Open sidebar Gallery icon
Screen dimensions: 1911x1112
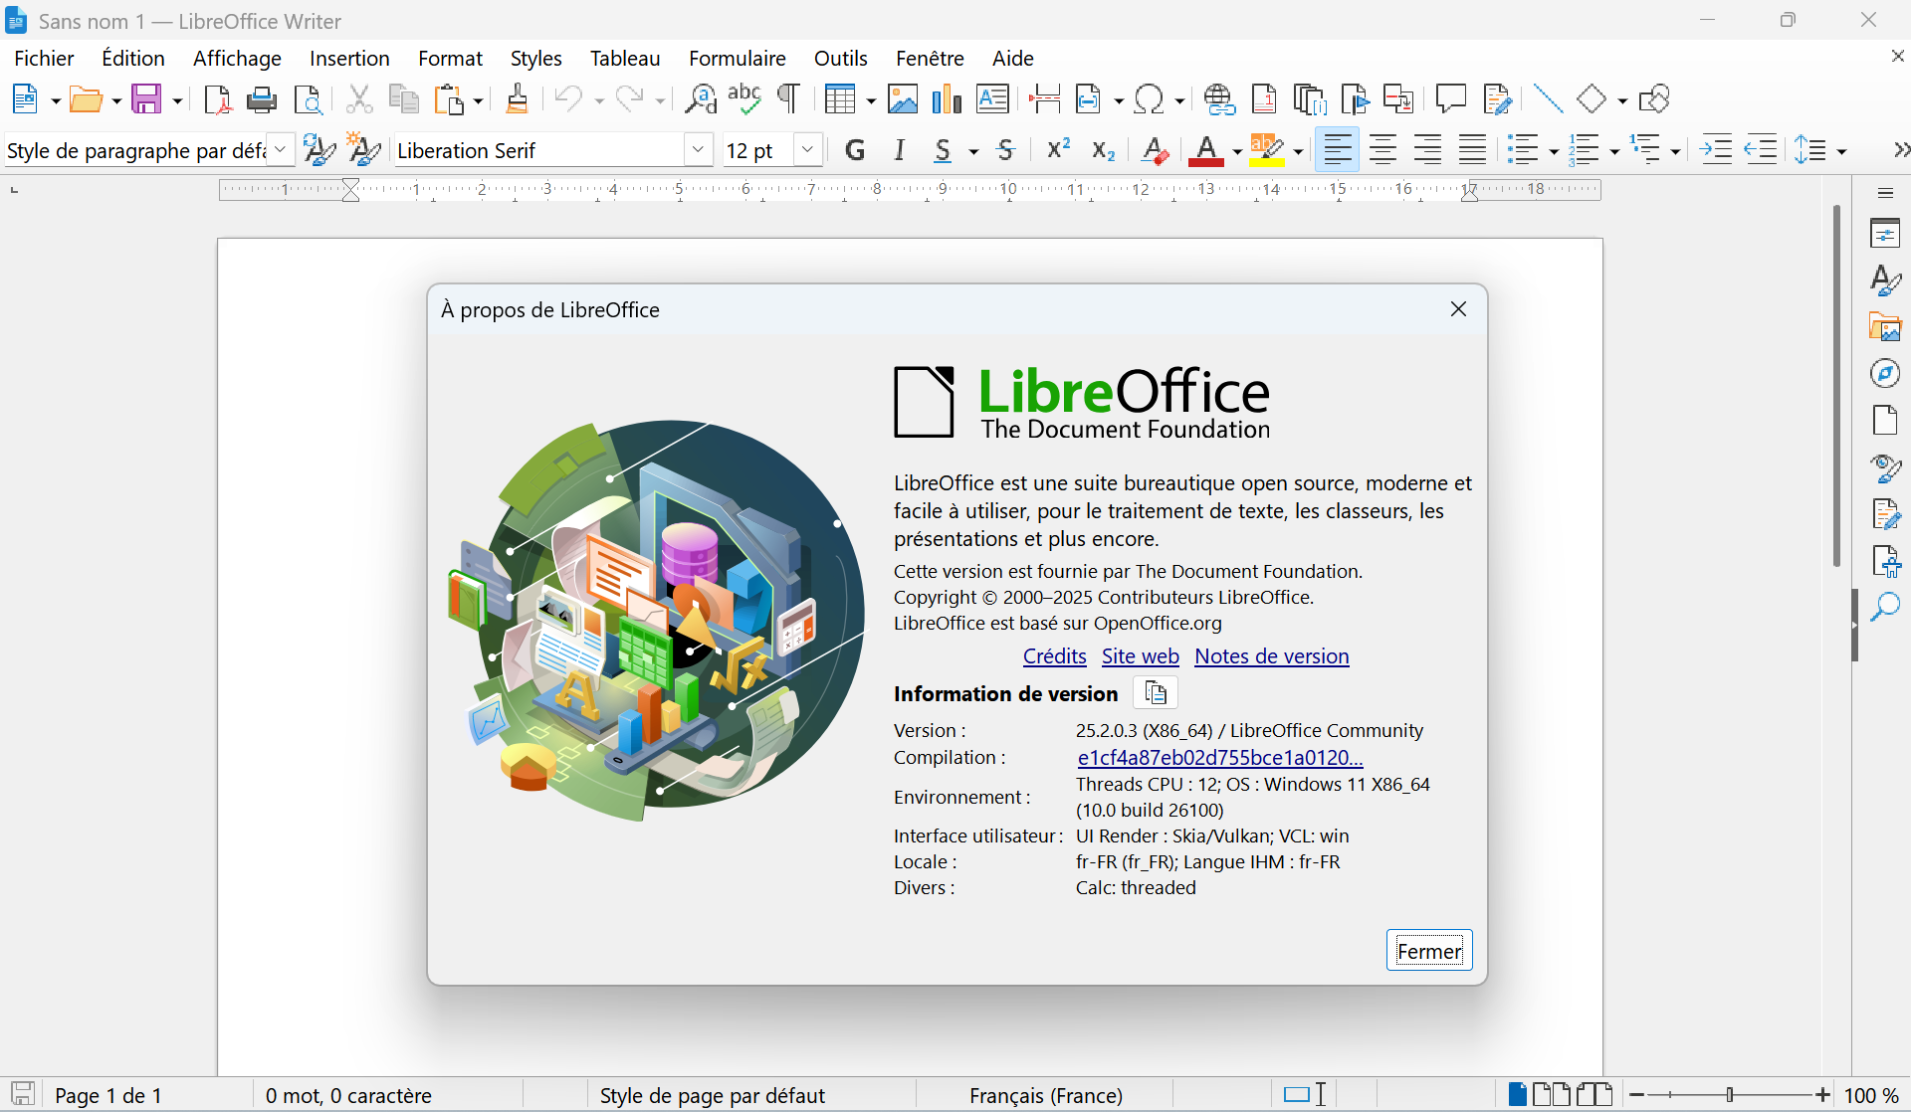point(1885,327)
